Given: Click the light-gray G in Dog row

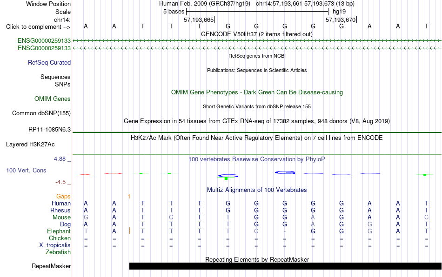Looking at the screenshot, I should coord(370,224).
